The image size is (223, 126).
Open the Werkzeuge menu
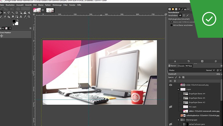[57, 5]
